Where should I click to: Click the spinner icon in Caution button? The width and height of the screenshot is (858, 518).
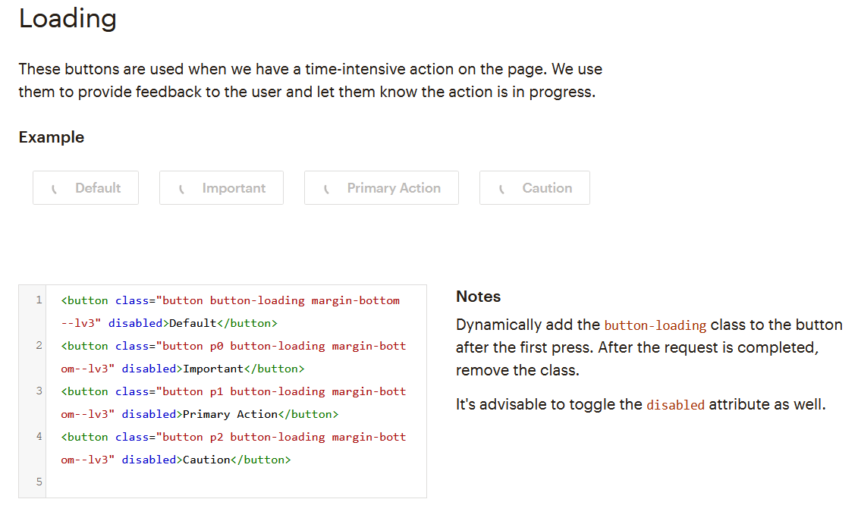click(x=501, y=187)
